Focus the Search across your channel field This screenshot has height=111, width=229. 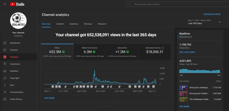coord(177,4)
